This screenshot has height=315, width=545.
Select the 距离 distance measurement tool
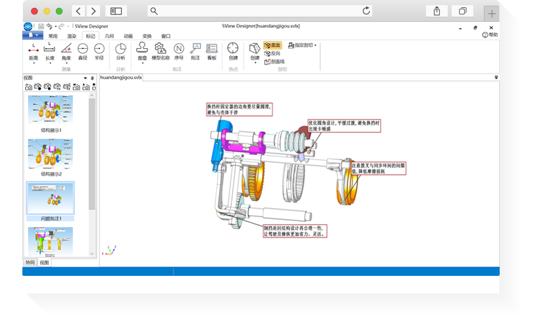pos(34,51)
